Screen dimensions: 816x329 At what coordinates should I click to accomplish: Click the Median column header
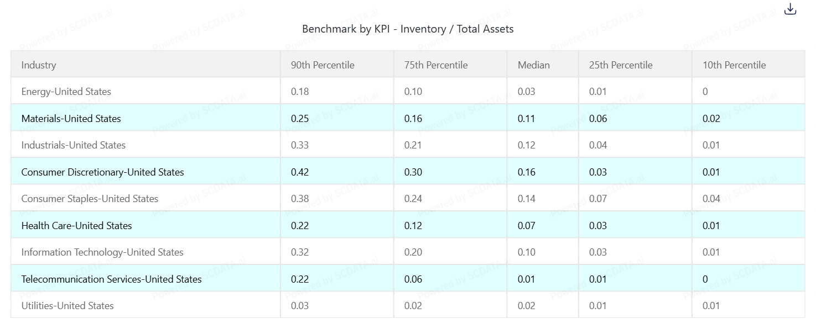pos(534,65)
